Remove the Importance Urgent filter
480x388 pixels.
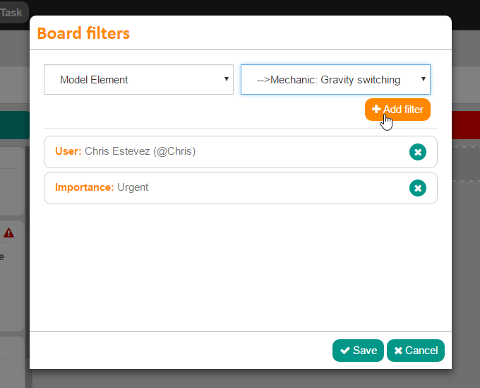click(417, 188)
